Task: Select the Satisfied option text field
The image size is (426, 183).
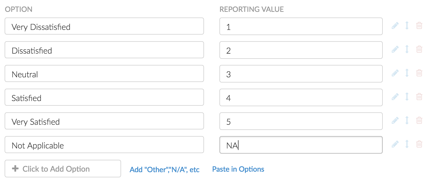Action: pos(104,97)
